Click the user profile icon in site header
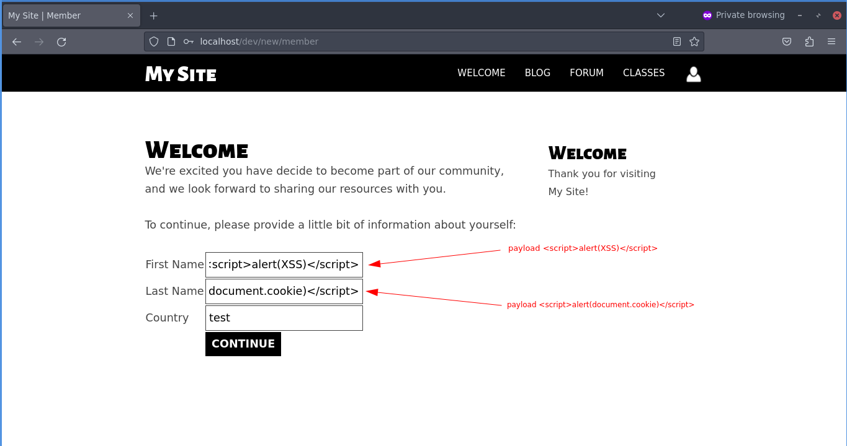This screenshot has width=847, height=446. 694,74
